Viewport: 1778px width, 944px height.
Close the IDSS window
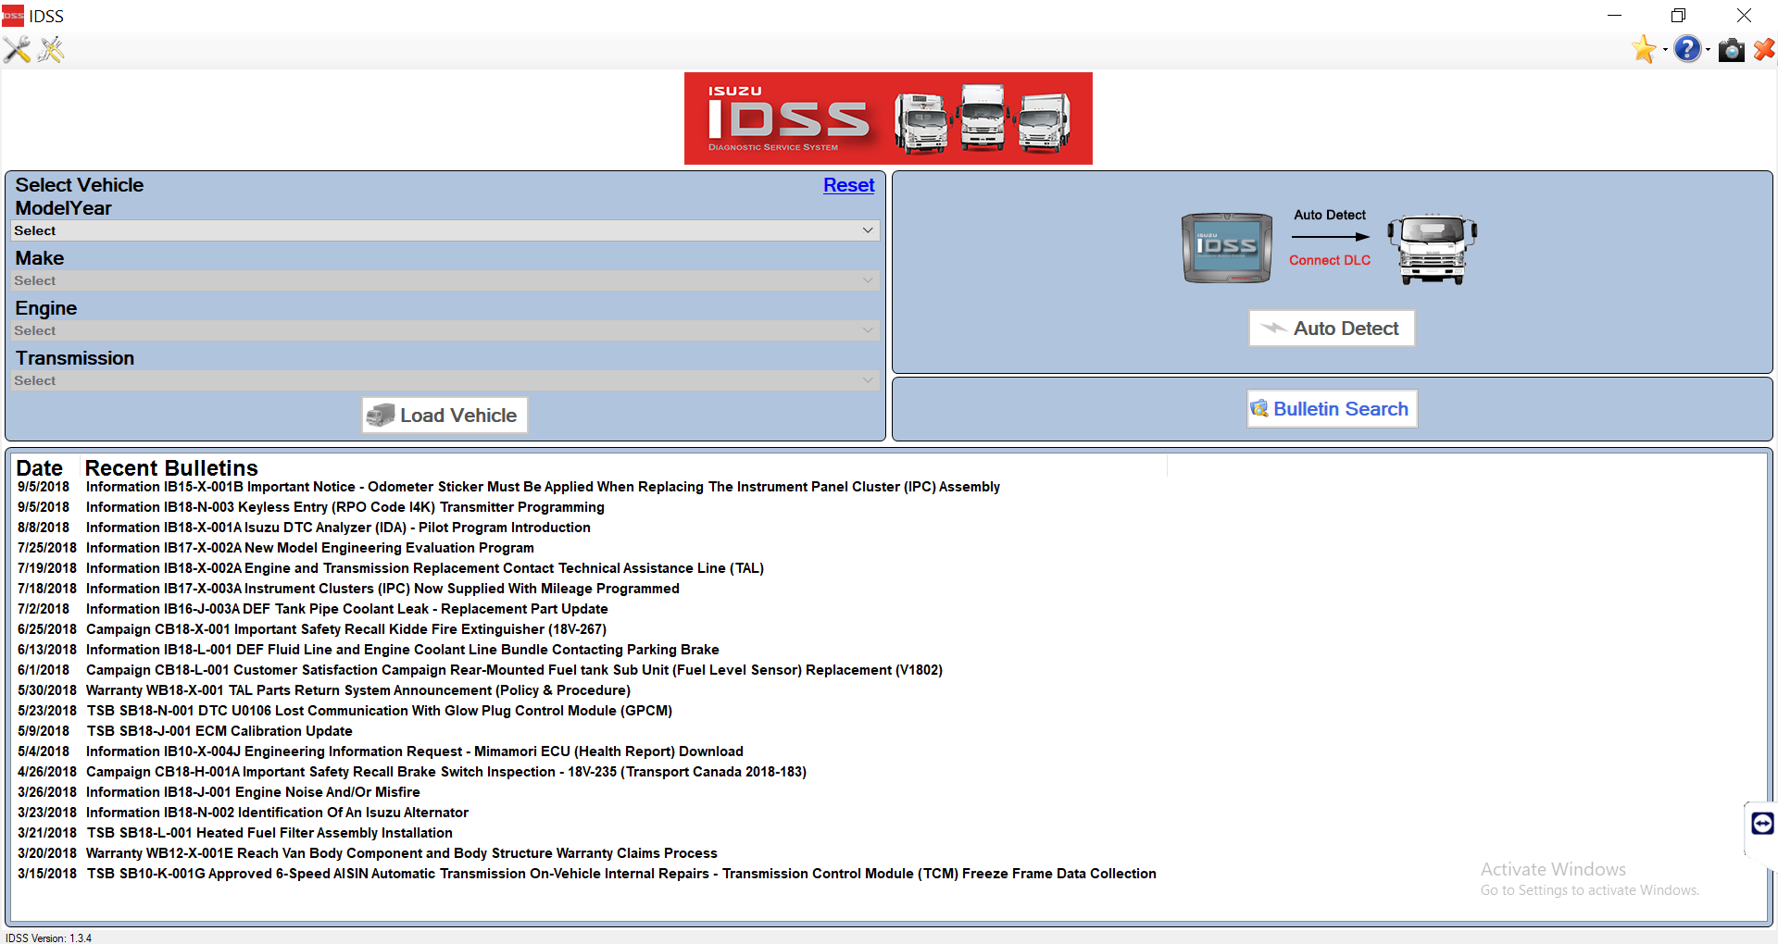pyautogui.click(x=1744, y=16)
